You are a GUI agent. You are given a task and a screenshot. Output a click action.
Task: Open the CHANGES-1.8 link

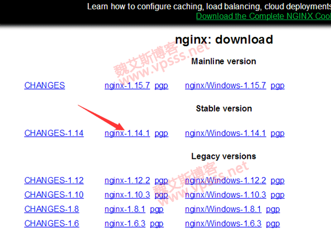(x=51, y=209)
